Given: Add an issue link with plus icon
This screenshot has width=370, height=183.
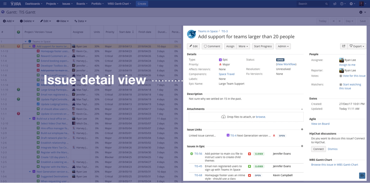Looking at the screenshot, I should (x=302, y=129).
